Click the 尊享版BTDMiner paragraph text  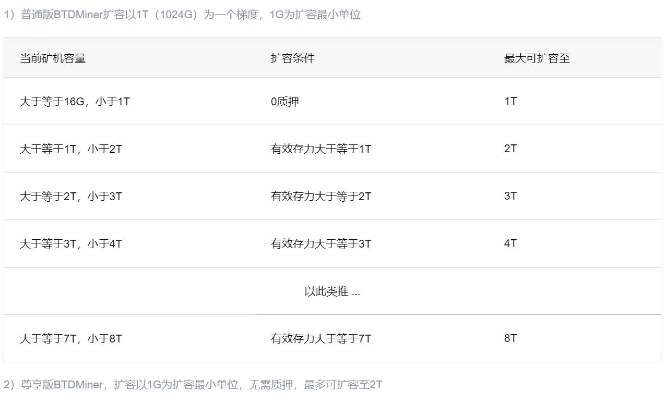click(193, 385)
